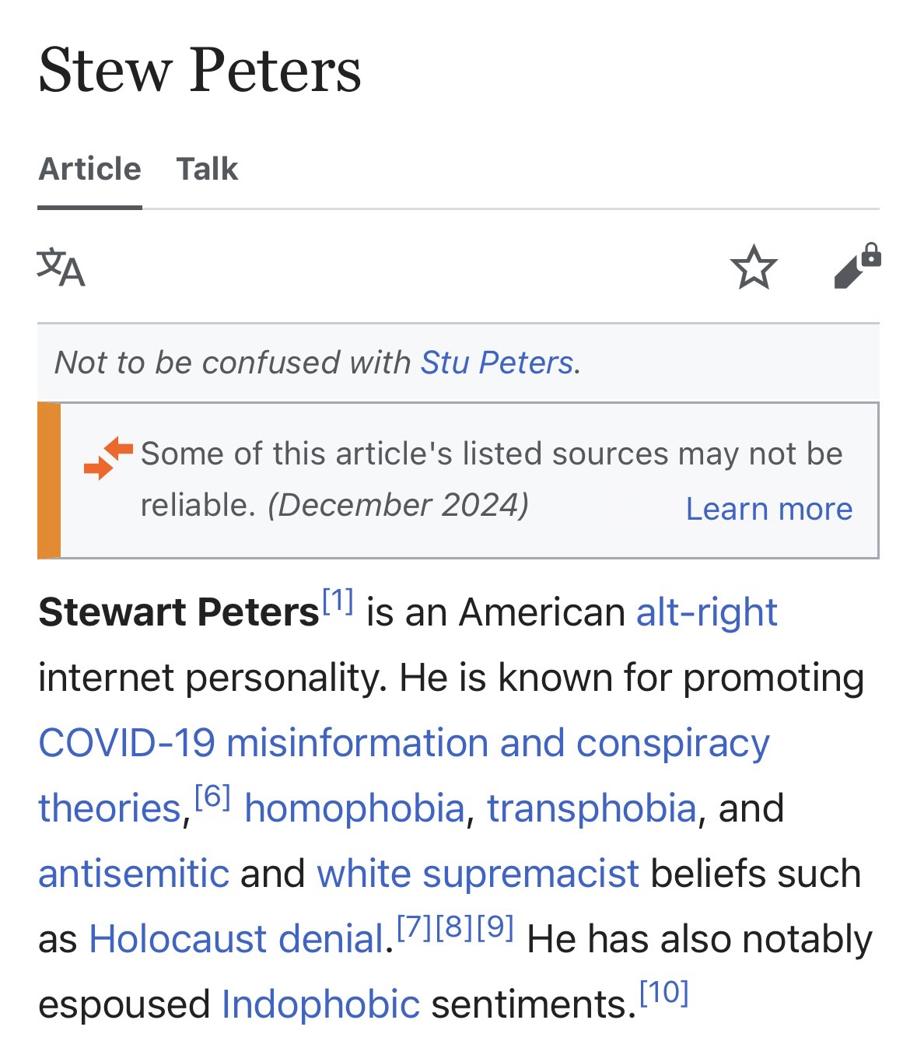Open the white supremacist link
917x1048 pixels.
click(x=478, y=874)
